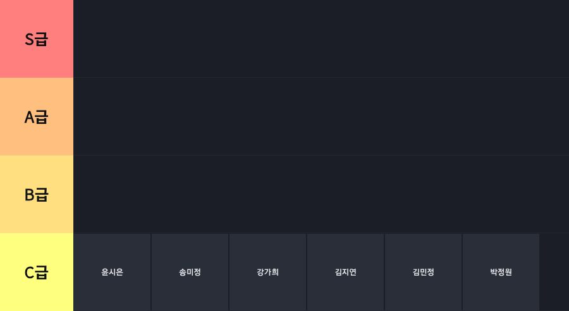569x311 pixels.
Task: Click the light yellow-orange B tier block
Action: click(36, 195)
